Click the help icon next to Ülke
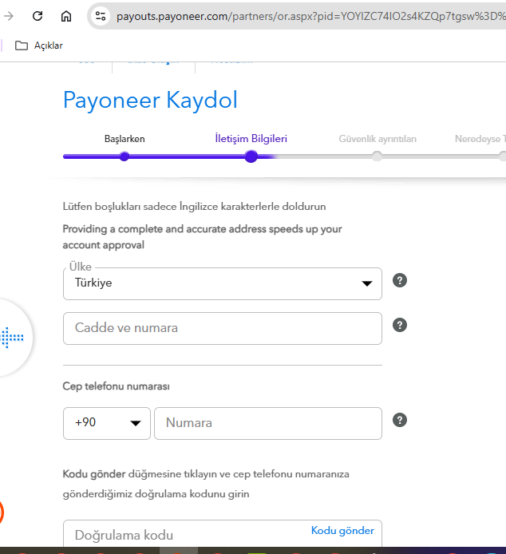506x554 pixels. tap(400, 280)
